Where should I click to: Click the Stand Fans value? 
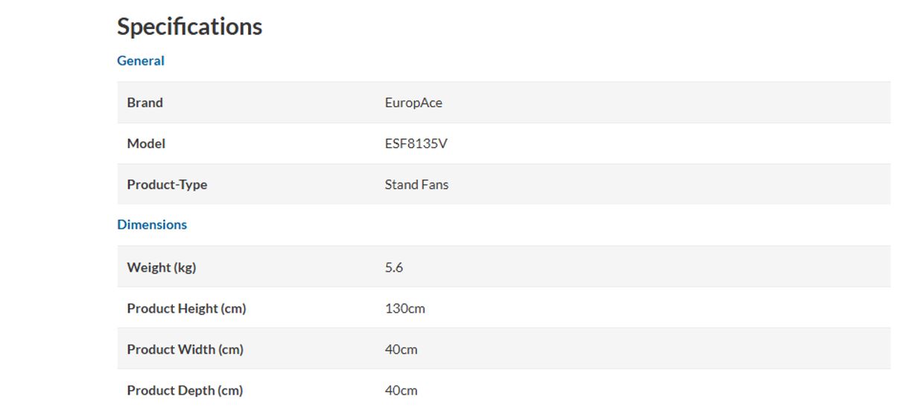click(416, 185)
